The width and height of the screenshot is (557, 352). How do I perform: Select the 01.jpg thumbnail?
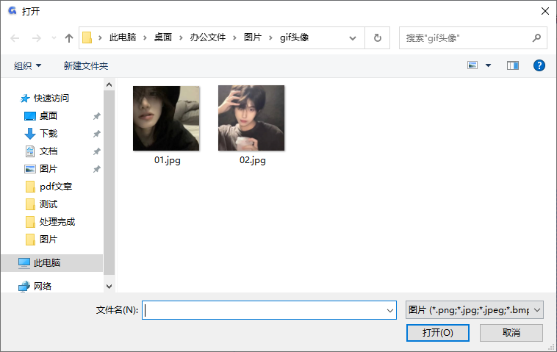point(167,118)
